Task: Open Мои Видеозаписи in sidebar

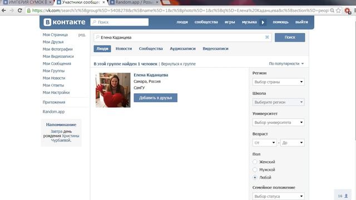Action: [x=58, y=56]
